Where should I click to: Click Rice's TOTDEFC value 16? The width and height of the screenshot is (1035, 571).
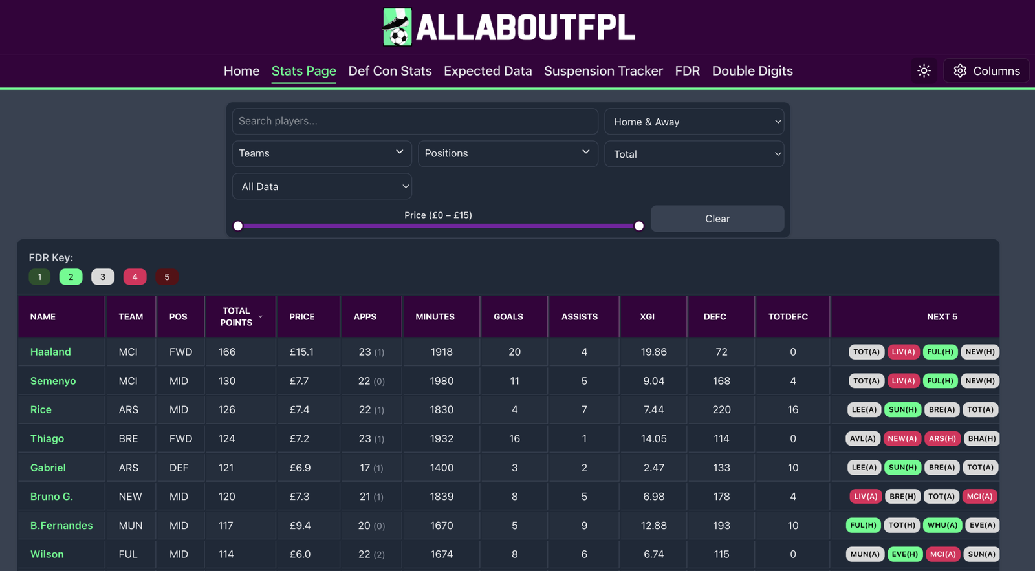(793, 409)
